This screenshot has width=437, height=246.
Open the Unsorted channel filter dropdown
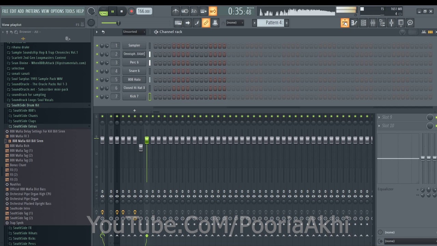(x=134, y=32)
